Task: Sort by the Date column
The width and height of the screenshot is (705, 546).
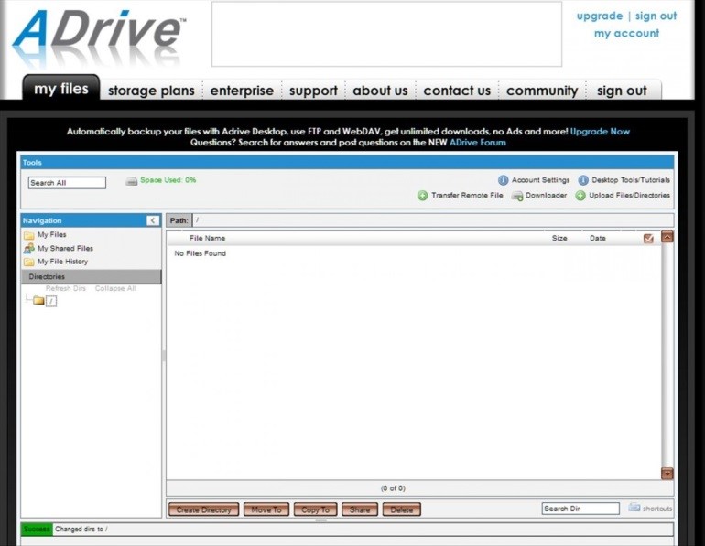Action: (598, 238)
